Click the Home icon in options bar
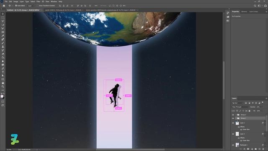 4,5
